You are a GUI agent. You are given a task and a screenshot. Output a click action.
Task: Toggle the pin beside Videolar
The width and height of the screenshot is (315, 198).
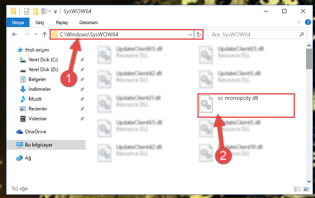click(x=82, y=119)
